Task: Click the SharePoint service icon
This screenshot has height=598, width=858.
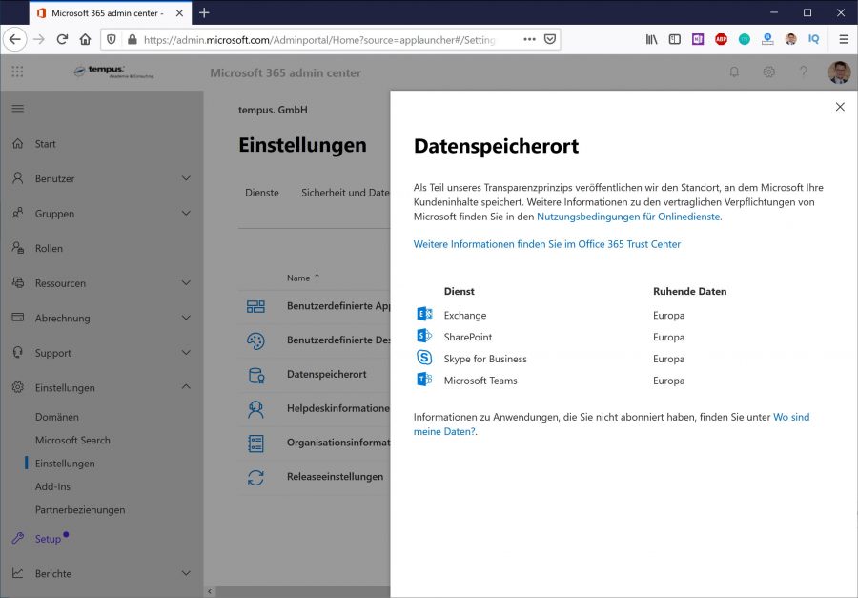Action: point(424,335)
